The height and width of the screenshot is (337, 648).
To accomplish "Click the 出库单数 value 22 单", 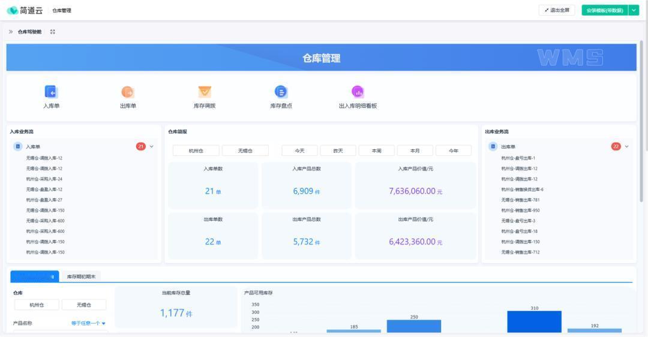I will (x=213, y=242).
